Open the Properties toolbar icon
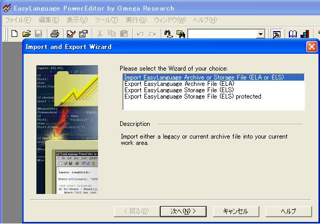 (x=83, y=34)
